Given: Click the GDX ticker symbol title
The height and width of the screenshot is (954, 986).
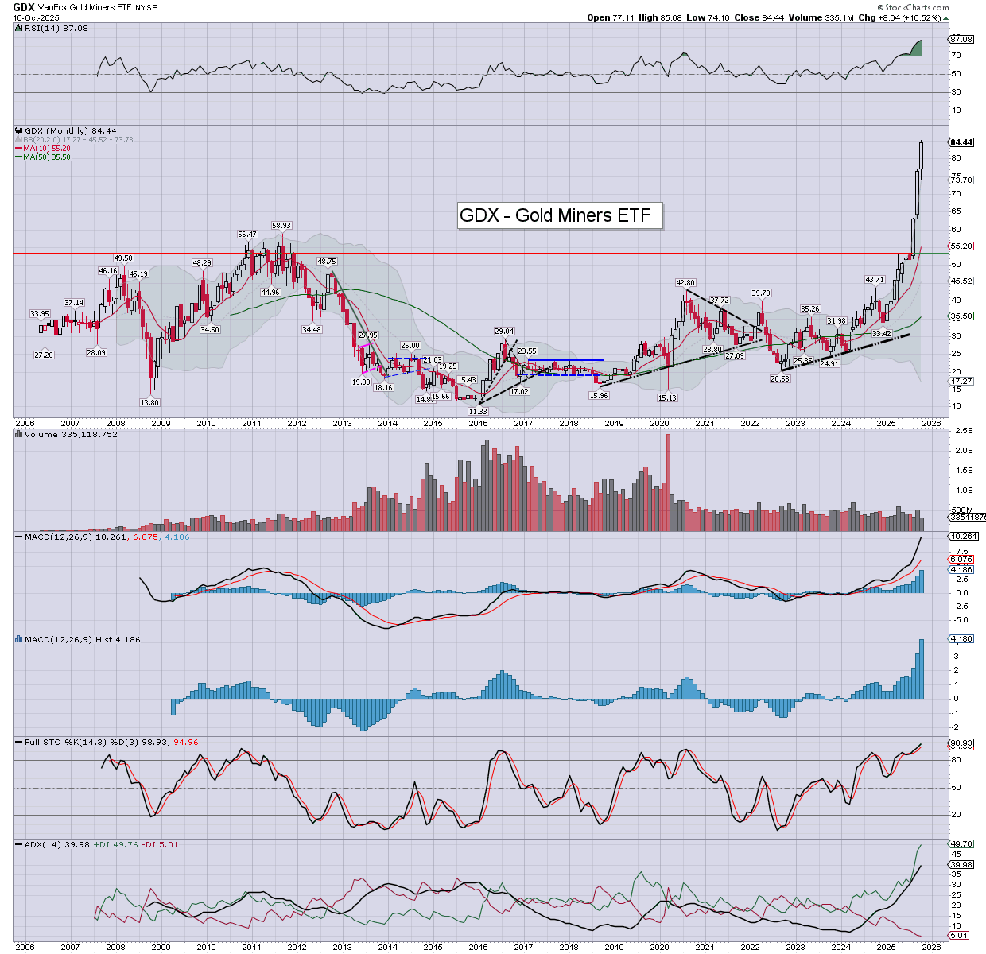Looking at the screenshot, I should pos(24,7).
